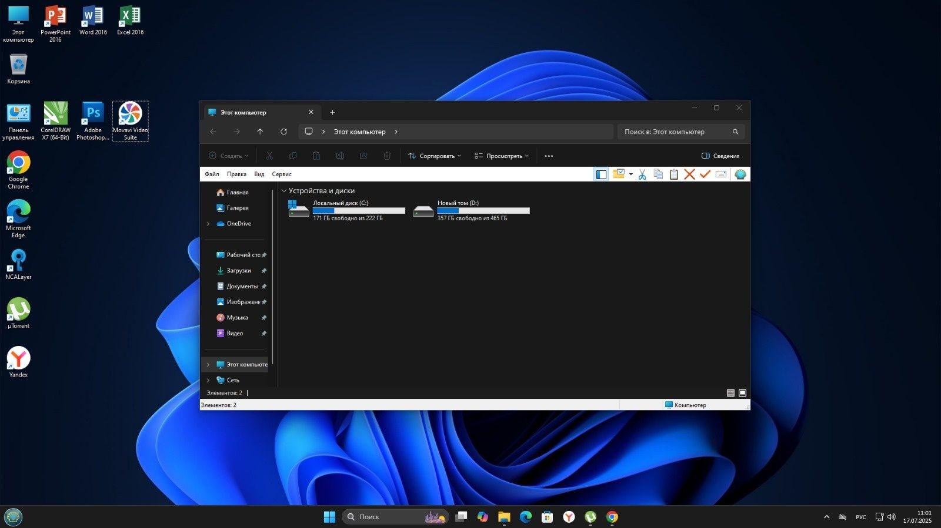This screenshot has width=941, height=528.
Task: Click the three-dots See more button
Action: pyautogui.click(x=549, y=156)
